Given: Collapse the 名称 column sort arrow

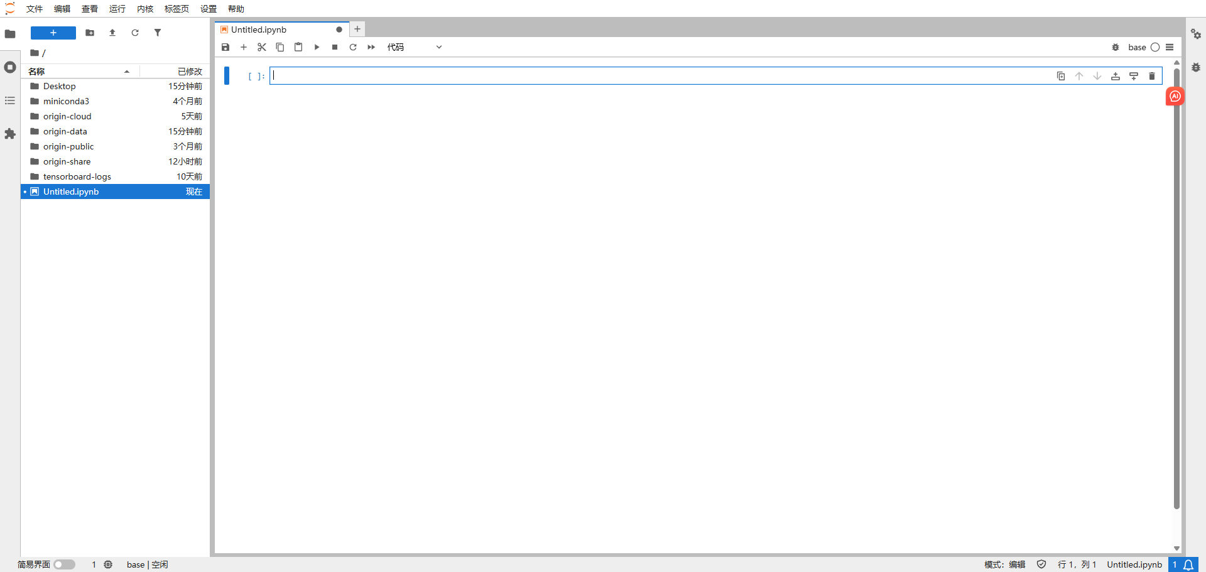Looking at the screenshot, I should pyautogui.click(x=126, y=72).
